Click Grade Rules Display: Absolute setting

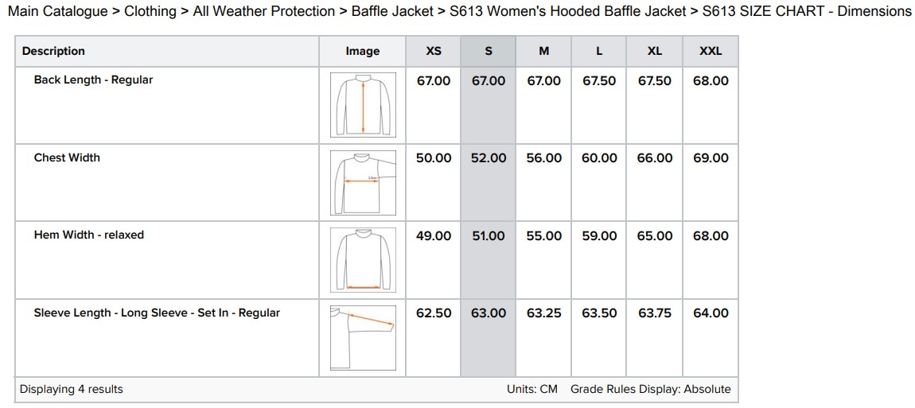tap(650, 390)
